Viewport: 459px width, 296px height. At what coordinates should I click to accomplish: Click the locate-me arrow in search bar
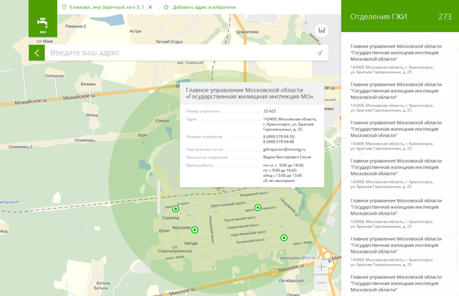(x=319, y=53)
